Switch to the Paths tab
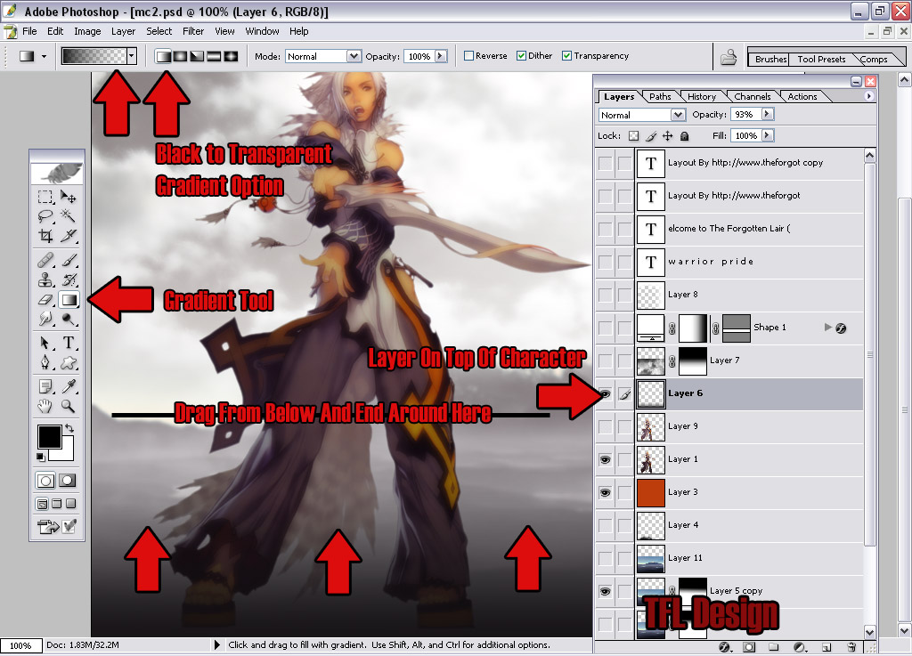The image size is (912, 656). 660,96
